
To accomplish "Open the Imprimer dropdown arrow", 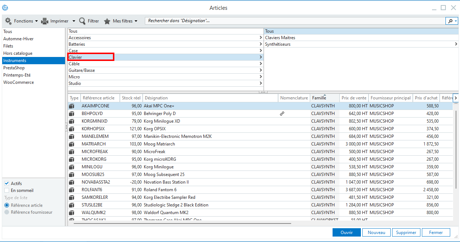I will [74, 21].
